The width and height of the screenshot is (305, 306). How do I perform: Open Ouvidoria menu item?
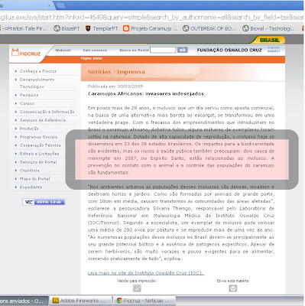coord(30,171)
